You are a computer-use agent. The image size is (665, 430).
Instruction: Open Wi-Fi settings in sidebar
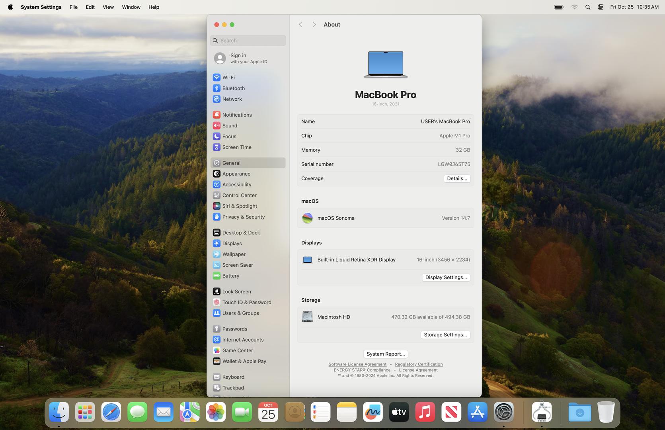point(228,78)
